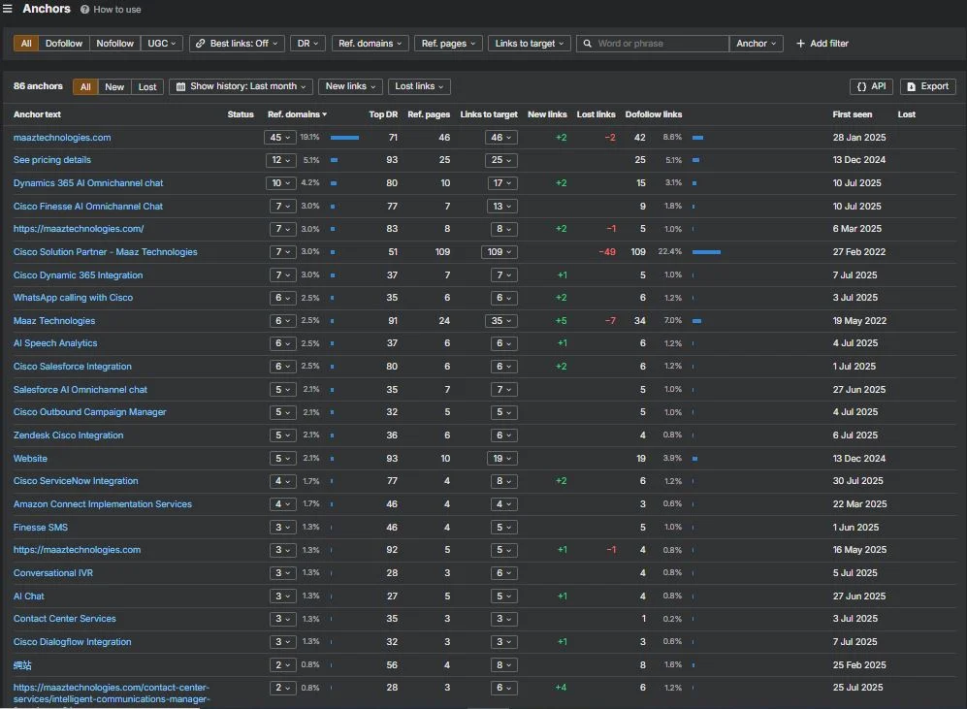Image resolution: width=967 pixels, height=709 pixels.
Task: Open the UGC filter dropdown
Action: pos(162,43)
